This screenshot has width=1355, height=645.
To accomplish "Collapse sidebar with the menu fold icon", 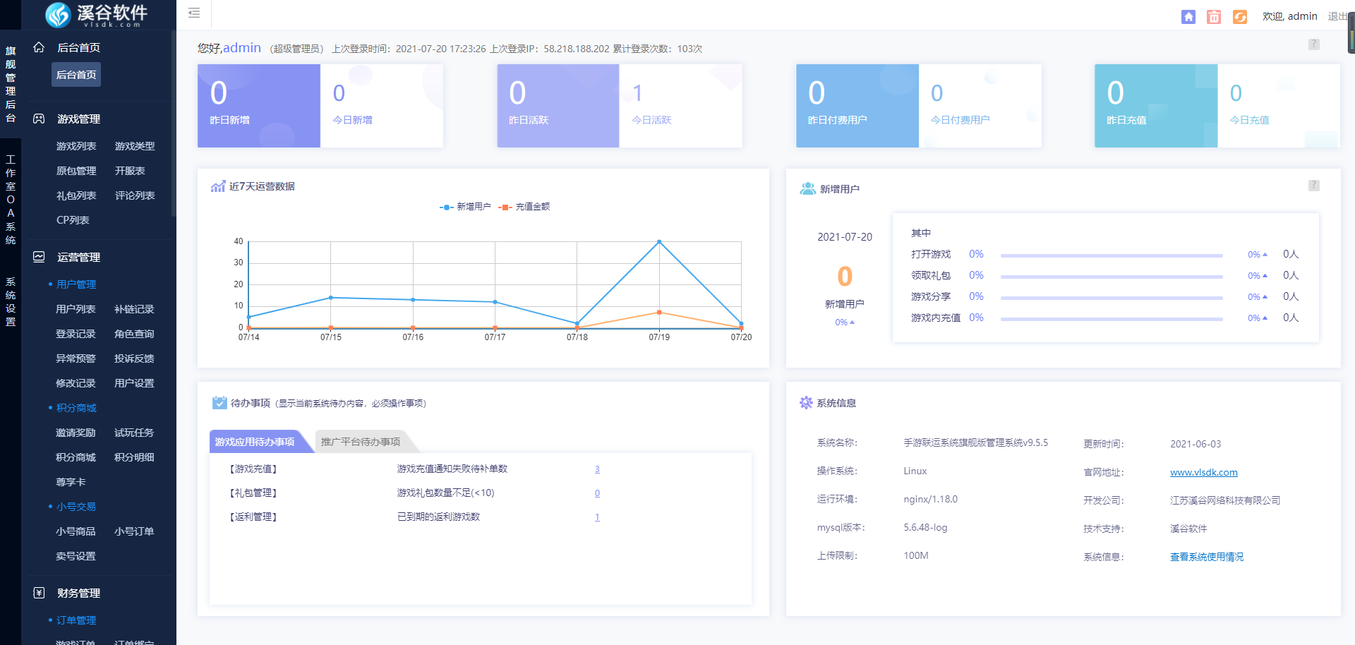I will click(x=194, y=13).
